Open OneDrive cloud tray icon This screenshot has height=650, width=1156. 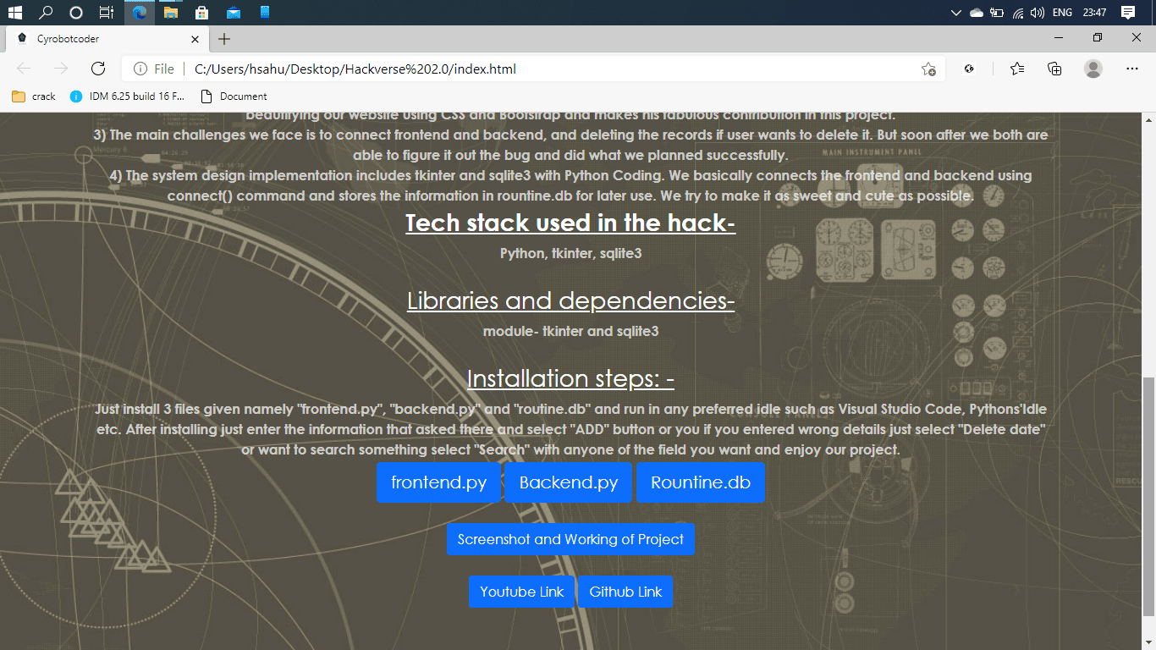click(x=977, y=13)
